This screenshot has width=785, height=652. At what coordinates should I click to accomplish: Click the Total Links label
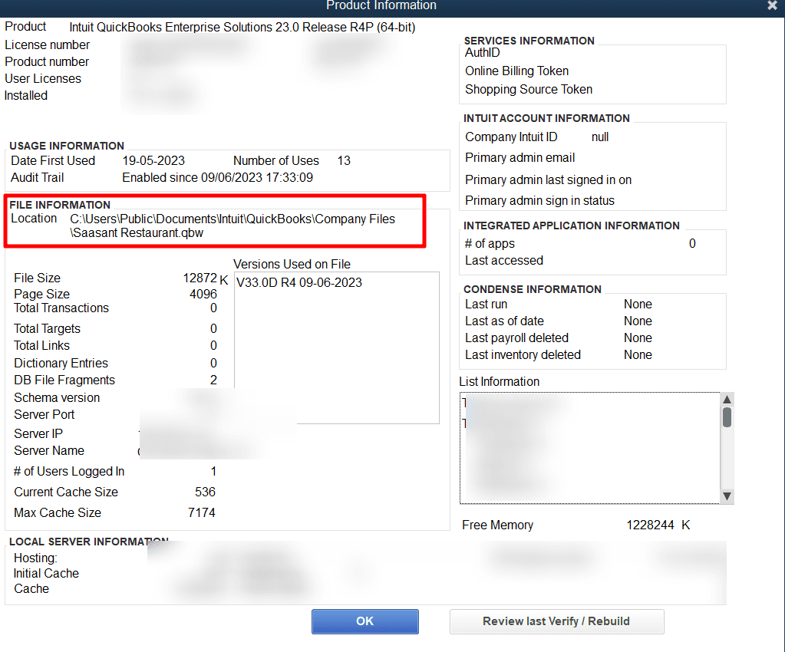click(41, 345)
